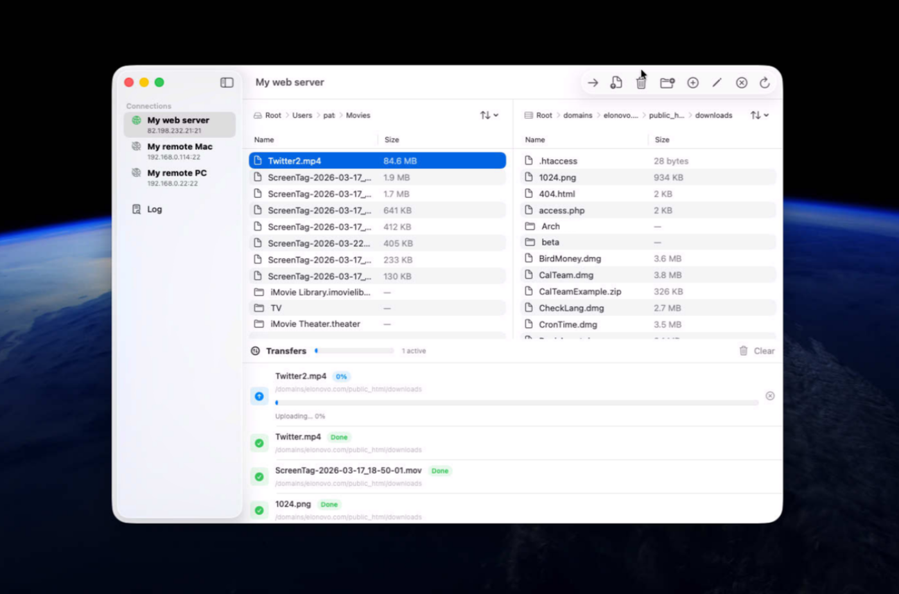Click the folder icon of the Arch row
The width and height of the screenshot is (899, 594).
tap(530, 227)
